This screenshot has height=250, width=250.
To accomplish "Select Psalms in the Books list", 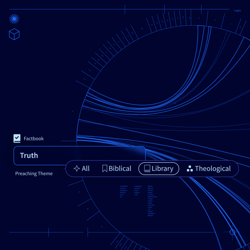I will (150, 201).
